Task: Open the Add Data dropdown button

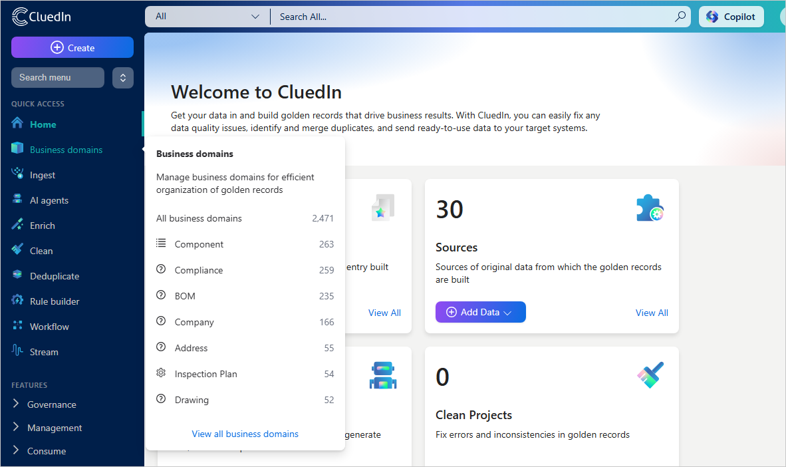Action: click(x=480, y=312)
